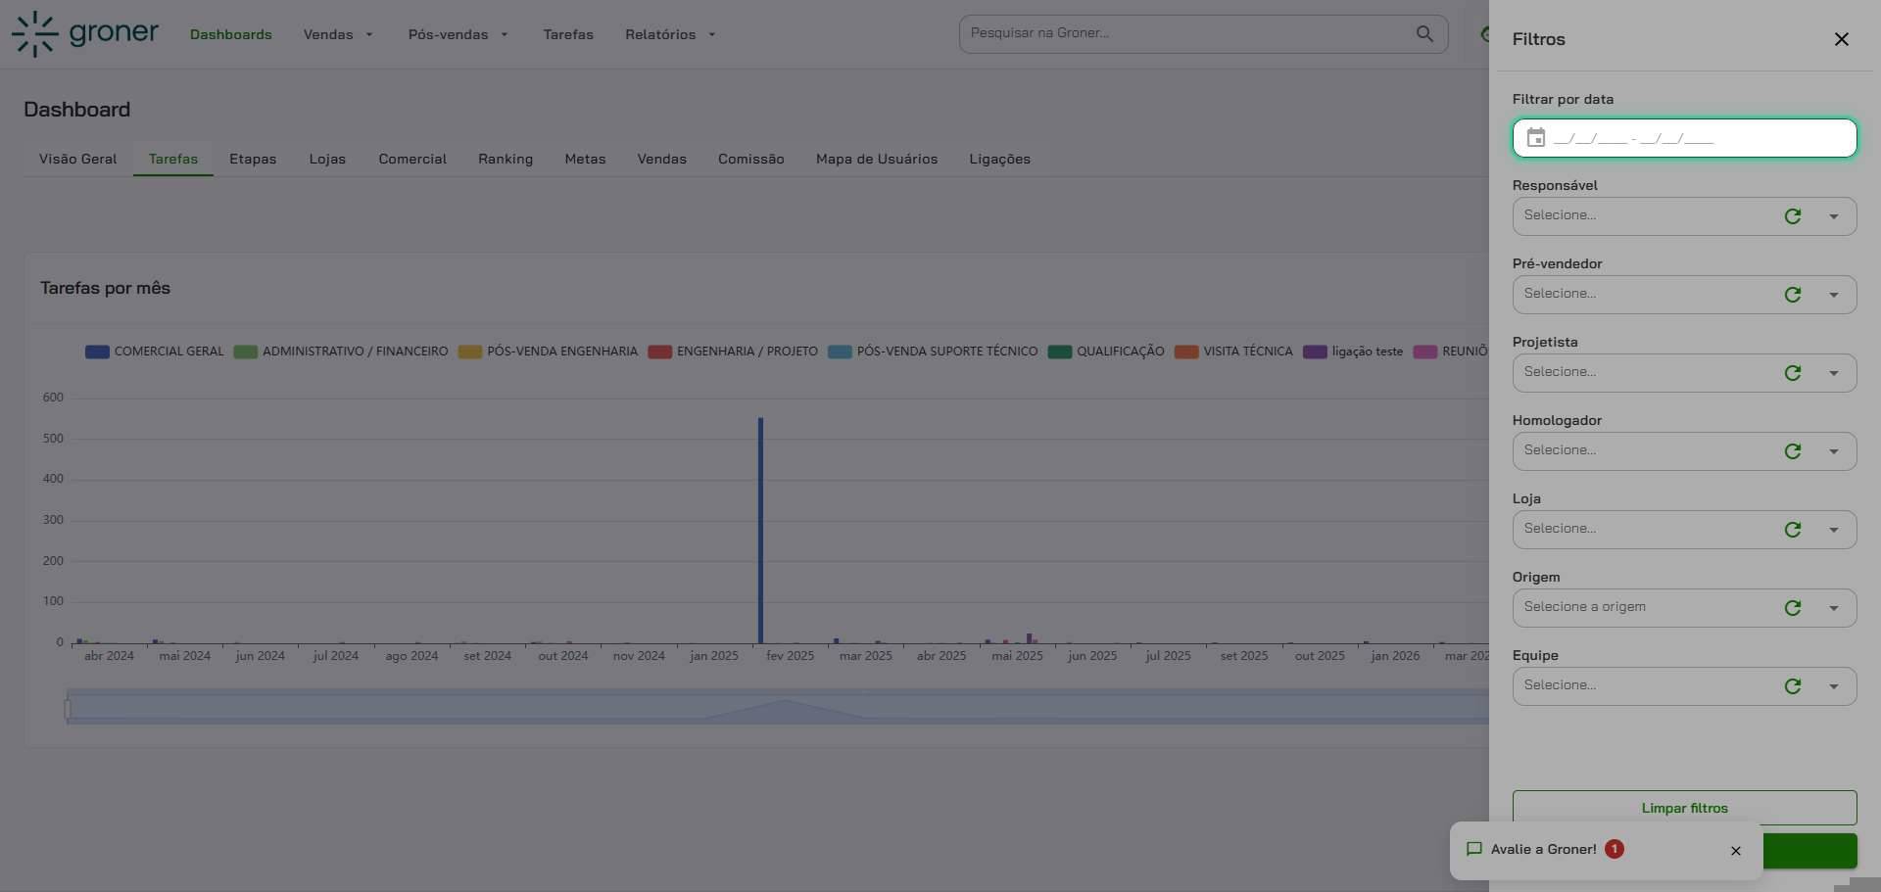Toggle VISITA TÉCNICA legend series
The width and height of the screenshot is (1881, 892).
(1233, 352)
